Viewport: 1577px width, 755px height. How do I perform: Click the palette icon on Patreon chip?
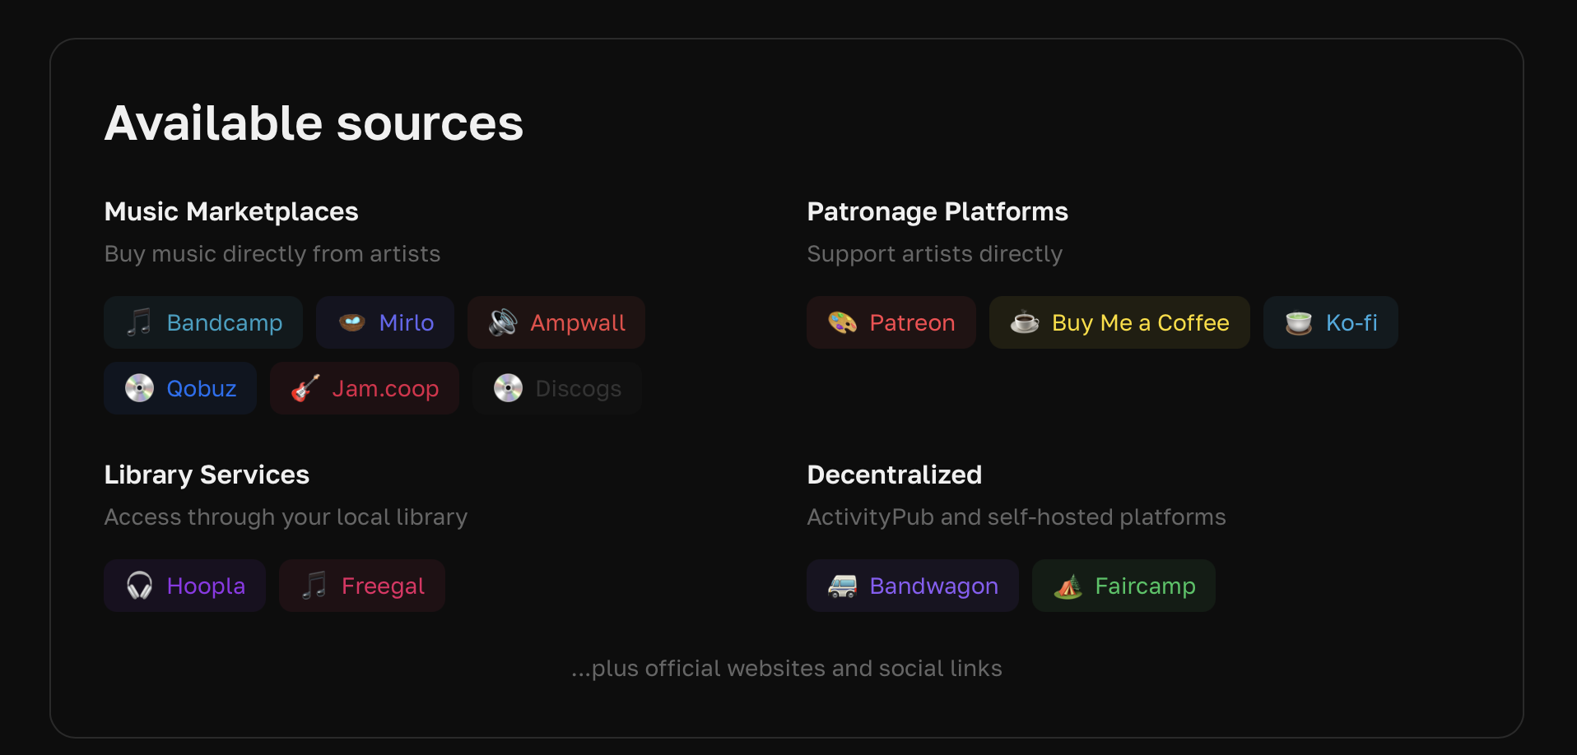840,322
